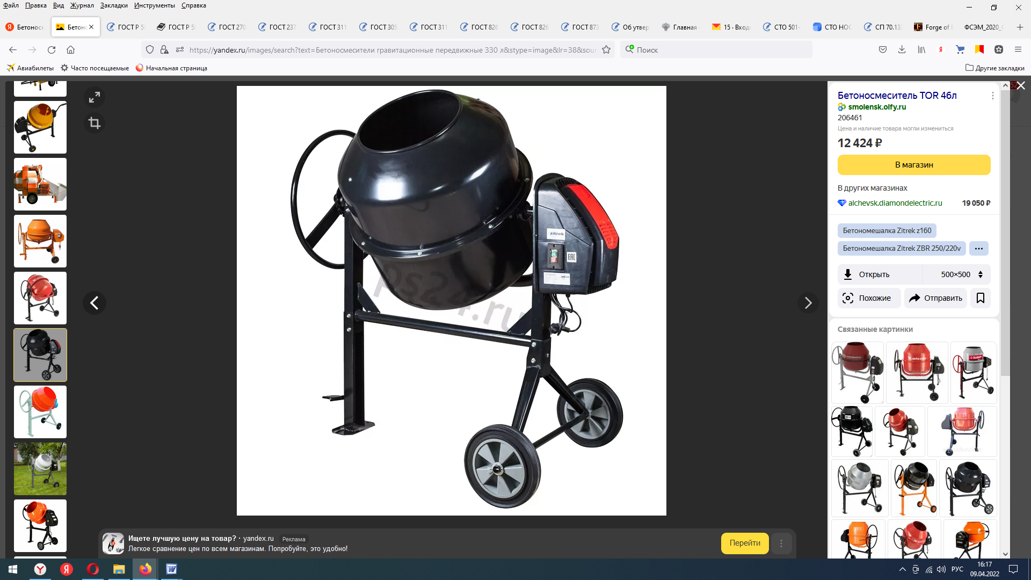Close the image viewer with X icon
1031x580 pixels.
(1021, 86)
